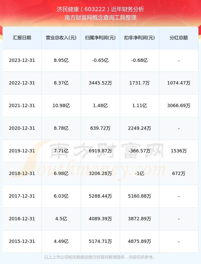Select the net profit value -0.65亿

click(100, 60)
